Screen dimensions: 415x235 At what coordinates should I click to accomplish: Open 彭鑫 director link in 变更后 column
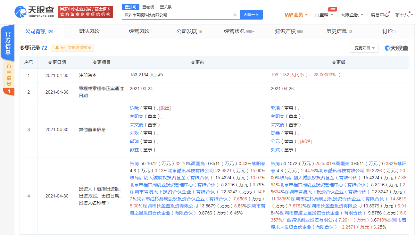275,133
